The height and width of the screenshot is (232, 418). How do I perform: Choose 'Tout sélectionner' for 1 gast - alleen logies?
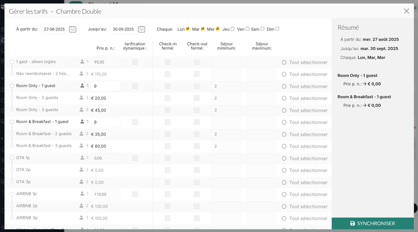pyautogui.click(x=305, y=62)
